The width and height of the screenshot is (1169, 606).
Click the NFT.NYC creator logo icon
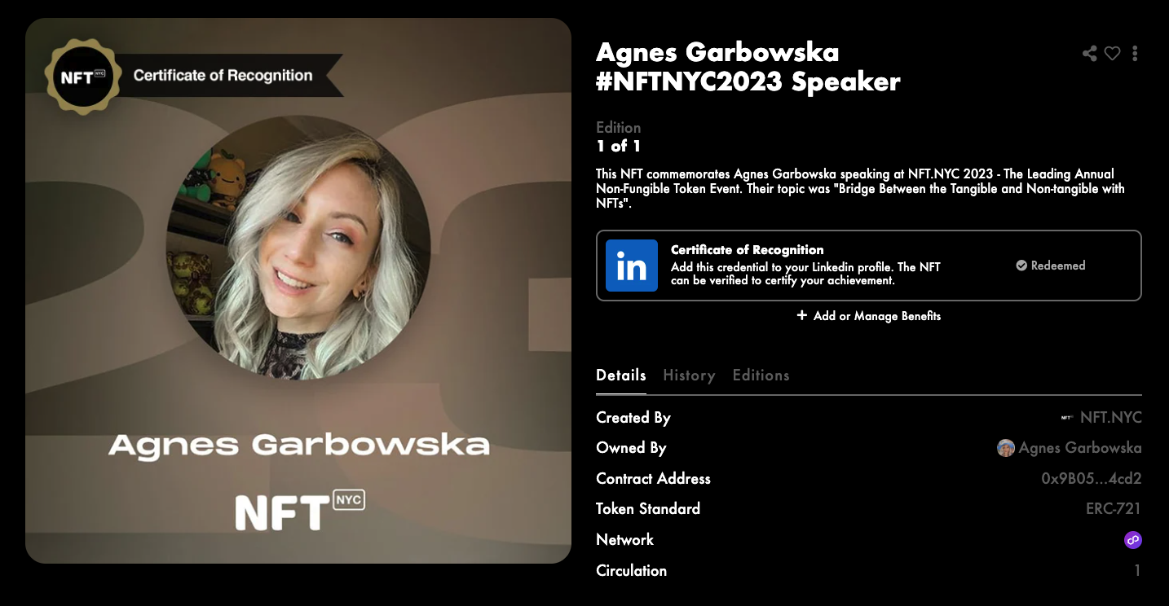pos(1067,418)
